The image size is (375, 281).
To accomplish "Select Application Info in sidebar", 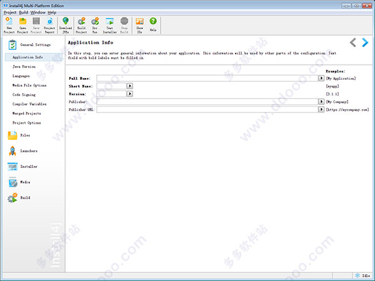I will click(34, 57).
